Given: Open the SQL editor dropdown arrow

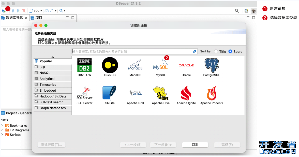Looking at the screenshot, I should pyautogui.click(x=41, y=11).
